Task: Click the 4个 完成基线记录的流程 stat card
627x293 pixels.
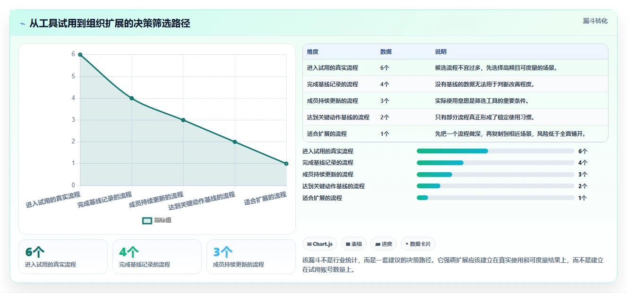Action: (x=157, y=257)
